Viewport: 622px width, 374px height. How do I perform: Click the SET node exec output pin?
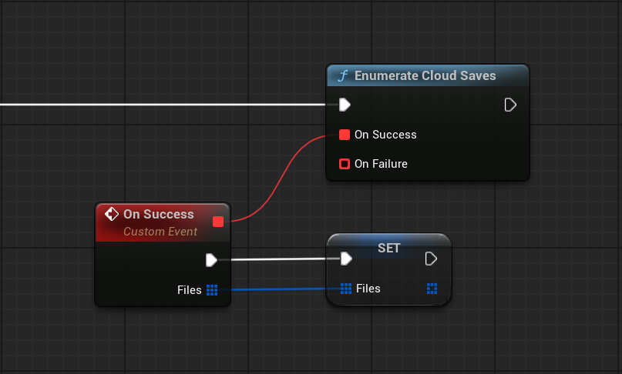click(x=432, y=259)
